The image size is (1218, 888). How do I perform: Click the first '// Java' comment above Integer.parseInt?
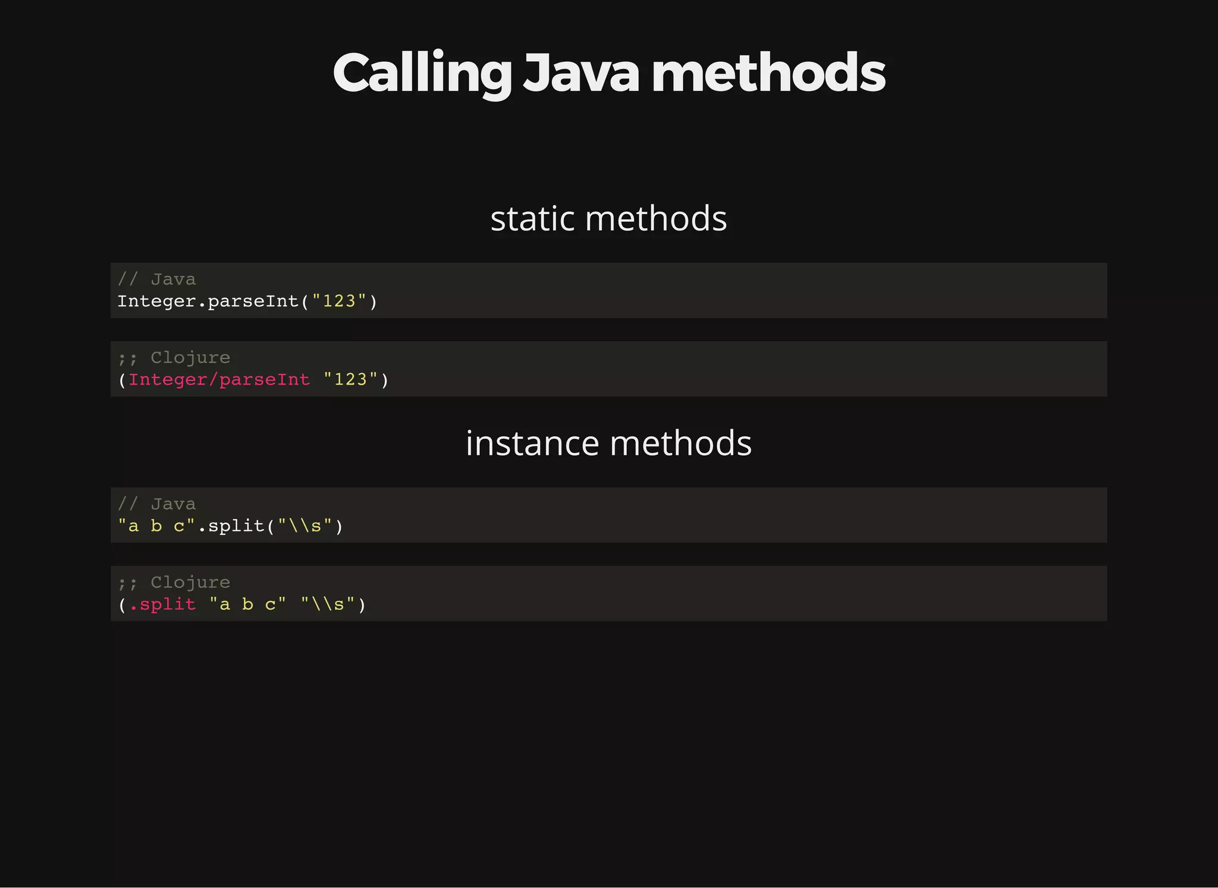pos(157,279)
